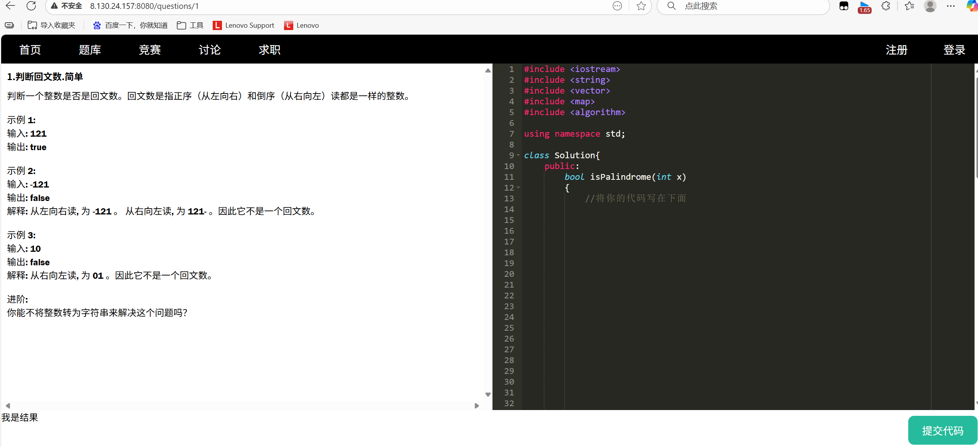Screen dimensions: 978x447
Task: Open 百度一下，你就知道 bookmark
Action: [131, 25]
